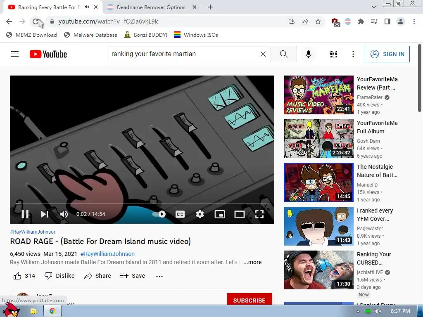Show hidden tray icons arrow
This screenshot has height=317, width=423.
358,311
